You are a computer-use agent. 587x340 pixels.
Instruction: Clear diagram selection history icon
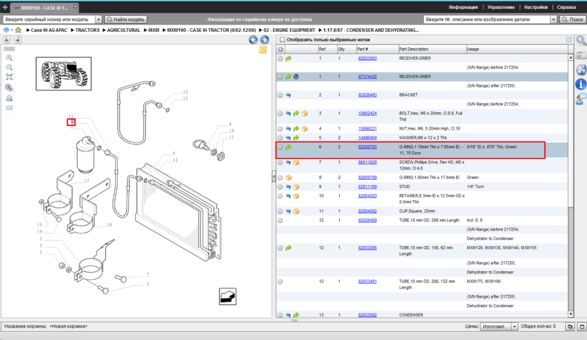pyautogui.click(x=9, y=87)
